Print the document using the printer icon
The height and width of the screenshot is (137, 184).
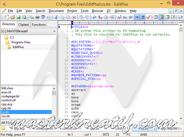[37, 17]
